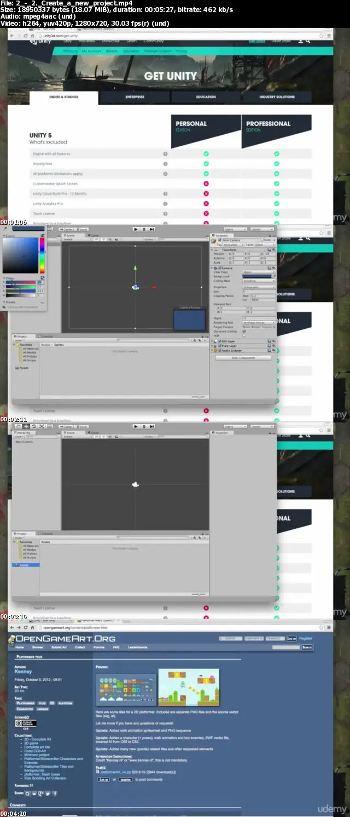
Task: Open first preview thumbnail on OpenGameArt
Action: pos(125,690)
